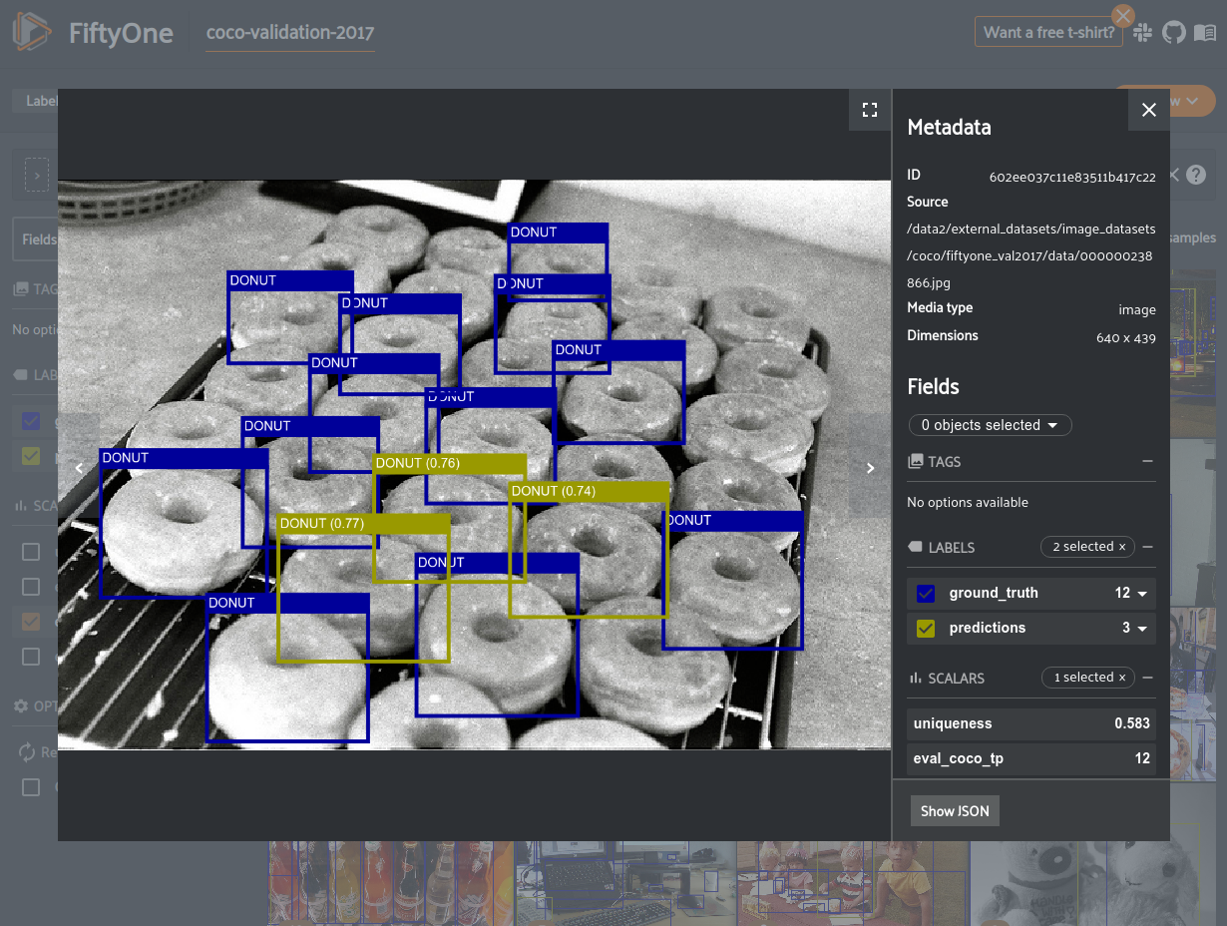1227x926 pixels.
Task: Collapse the TAGS section
Action: [x=1147, y=462]
